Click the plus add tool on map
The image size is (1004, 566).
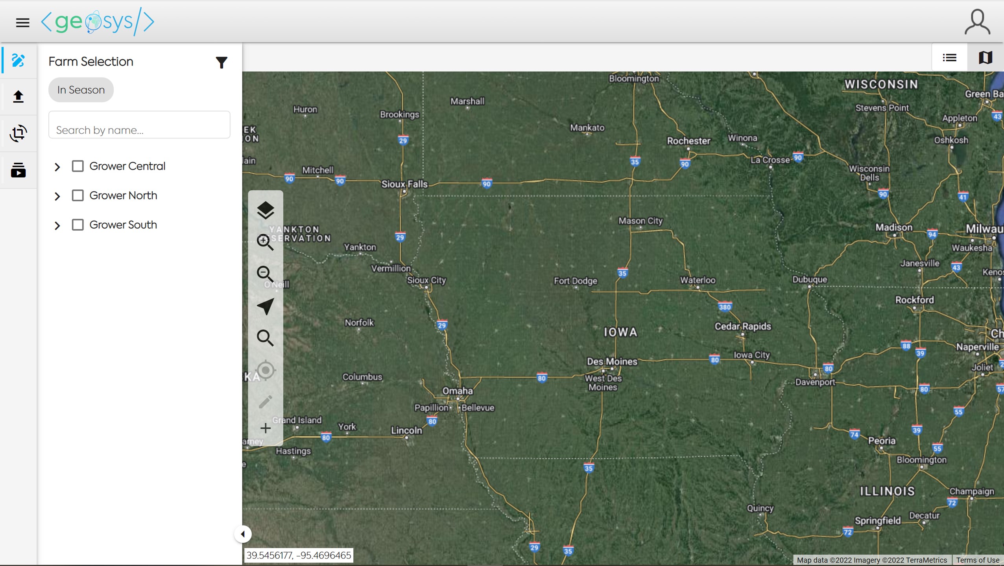(266, 428)
